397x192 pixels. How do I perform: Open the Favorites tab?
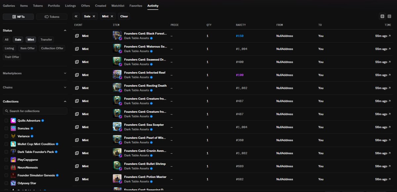click(x=136, y=6)
